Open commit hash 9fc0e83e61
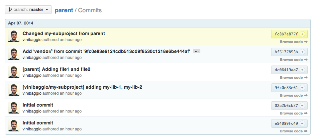 pyautogui.click(x=286, y=88)
